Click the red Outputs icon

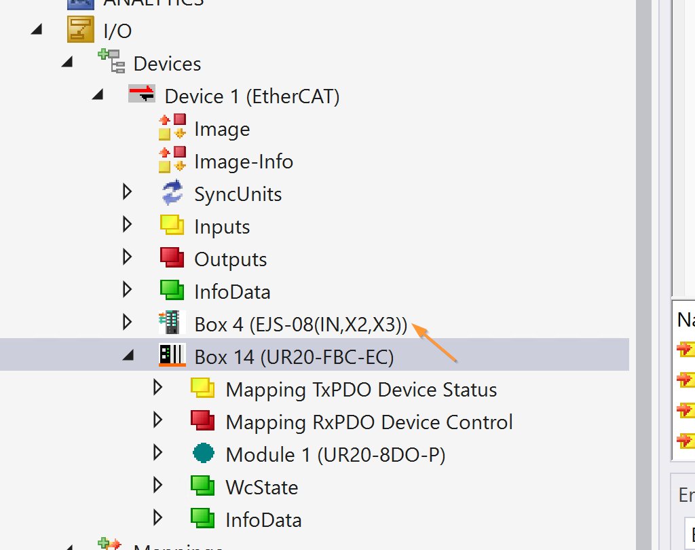pyautogui.click(x=172, y=259)
